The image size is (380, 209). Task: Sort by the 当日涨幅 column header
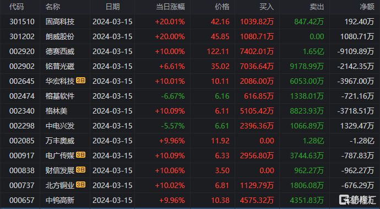170,7
